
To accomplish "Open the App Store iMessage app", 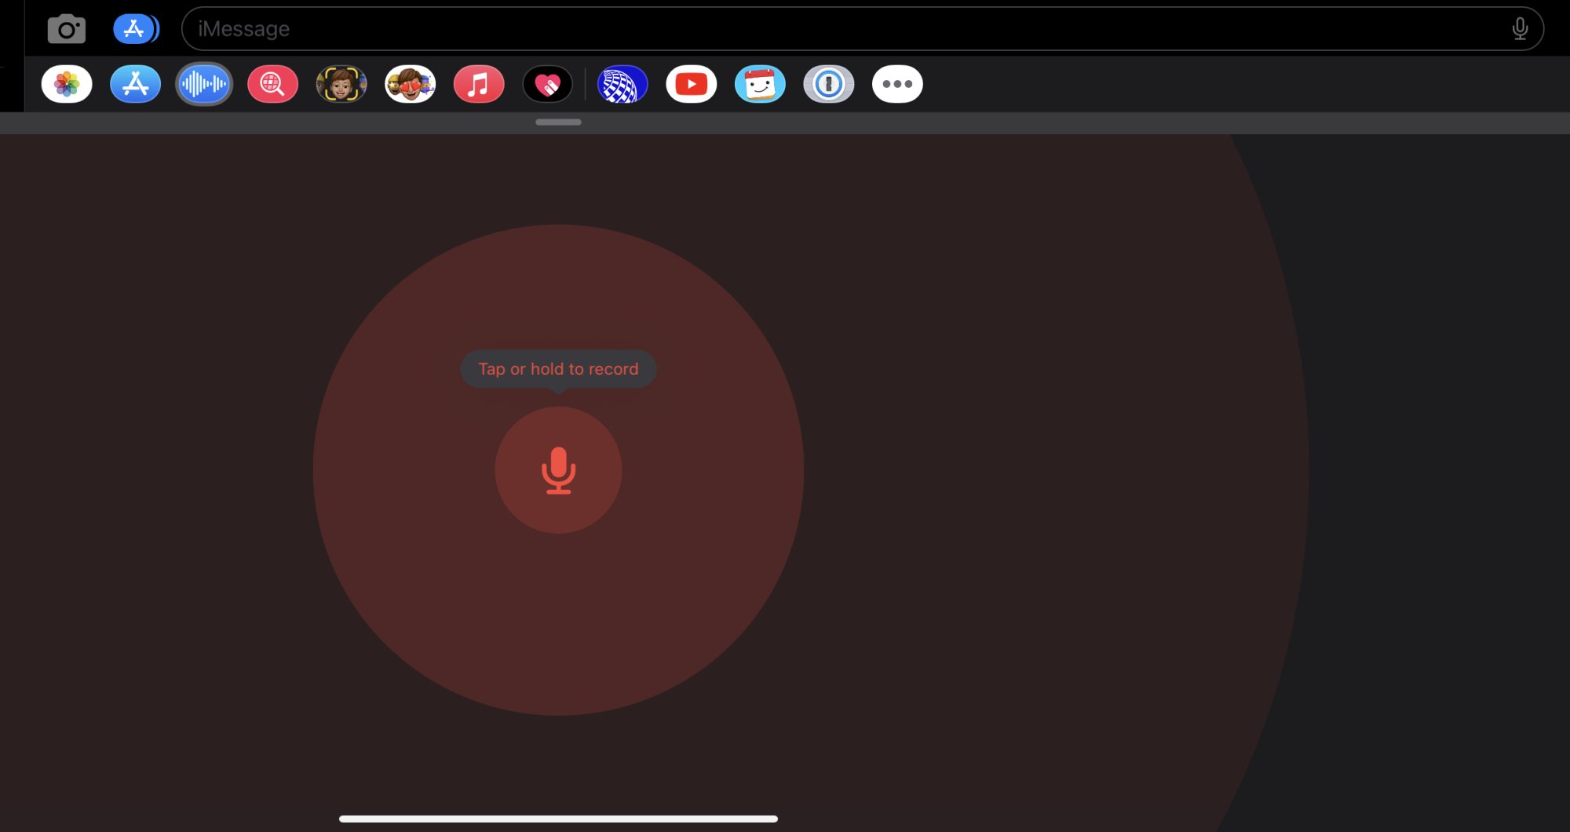I will [x=136, y=84].
